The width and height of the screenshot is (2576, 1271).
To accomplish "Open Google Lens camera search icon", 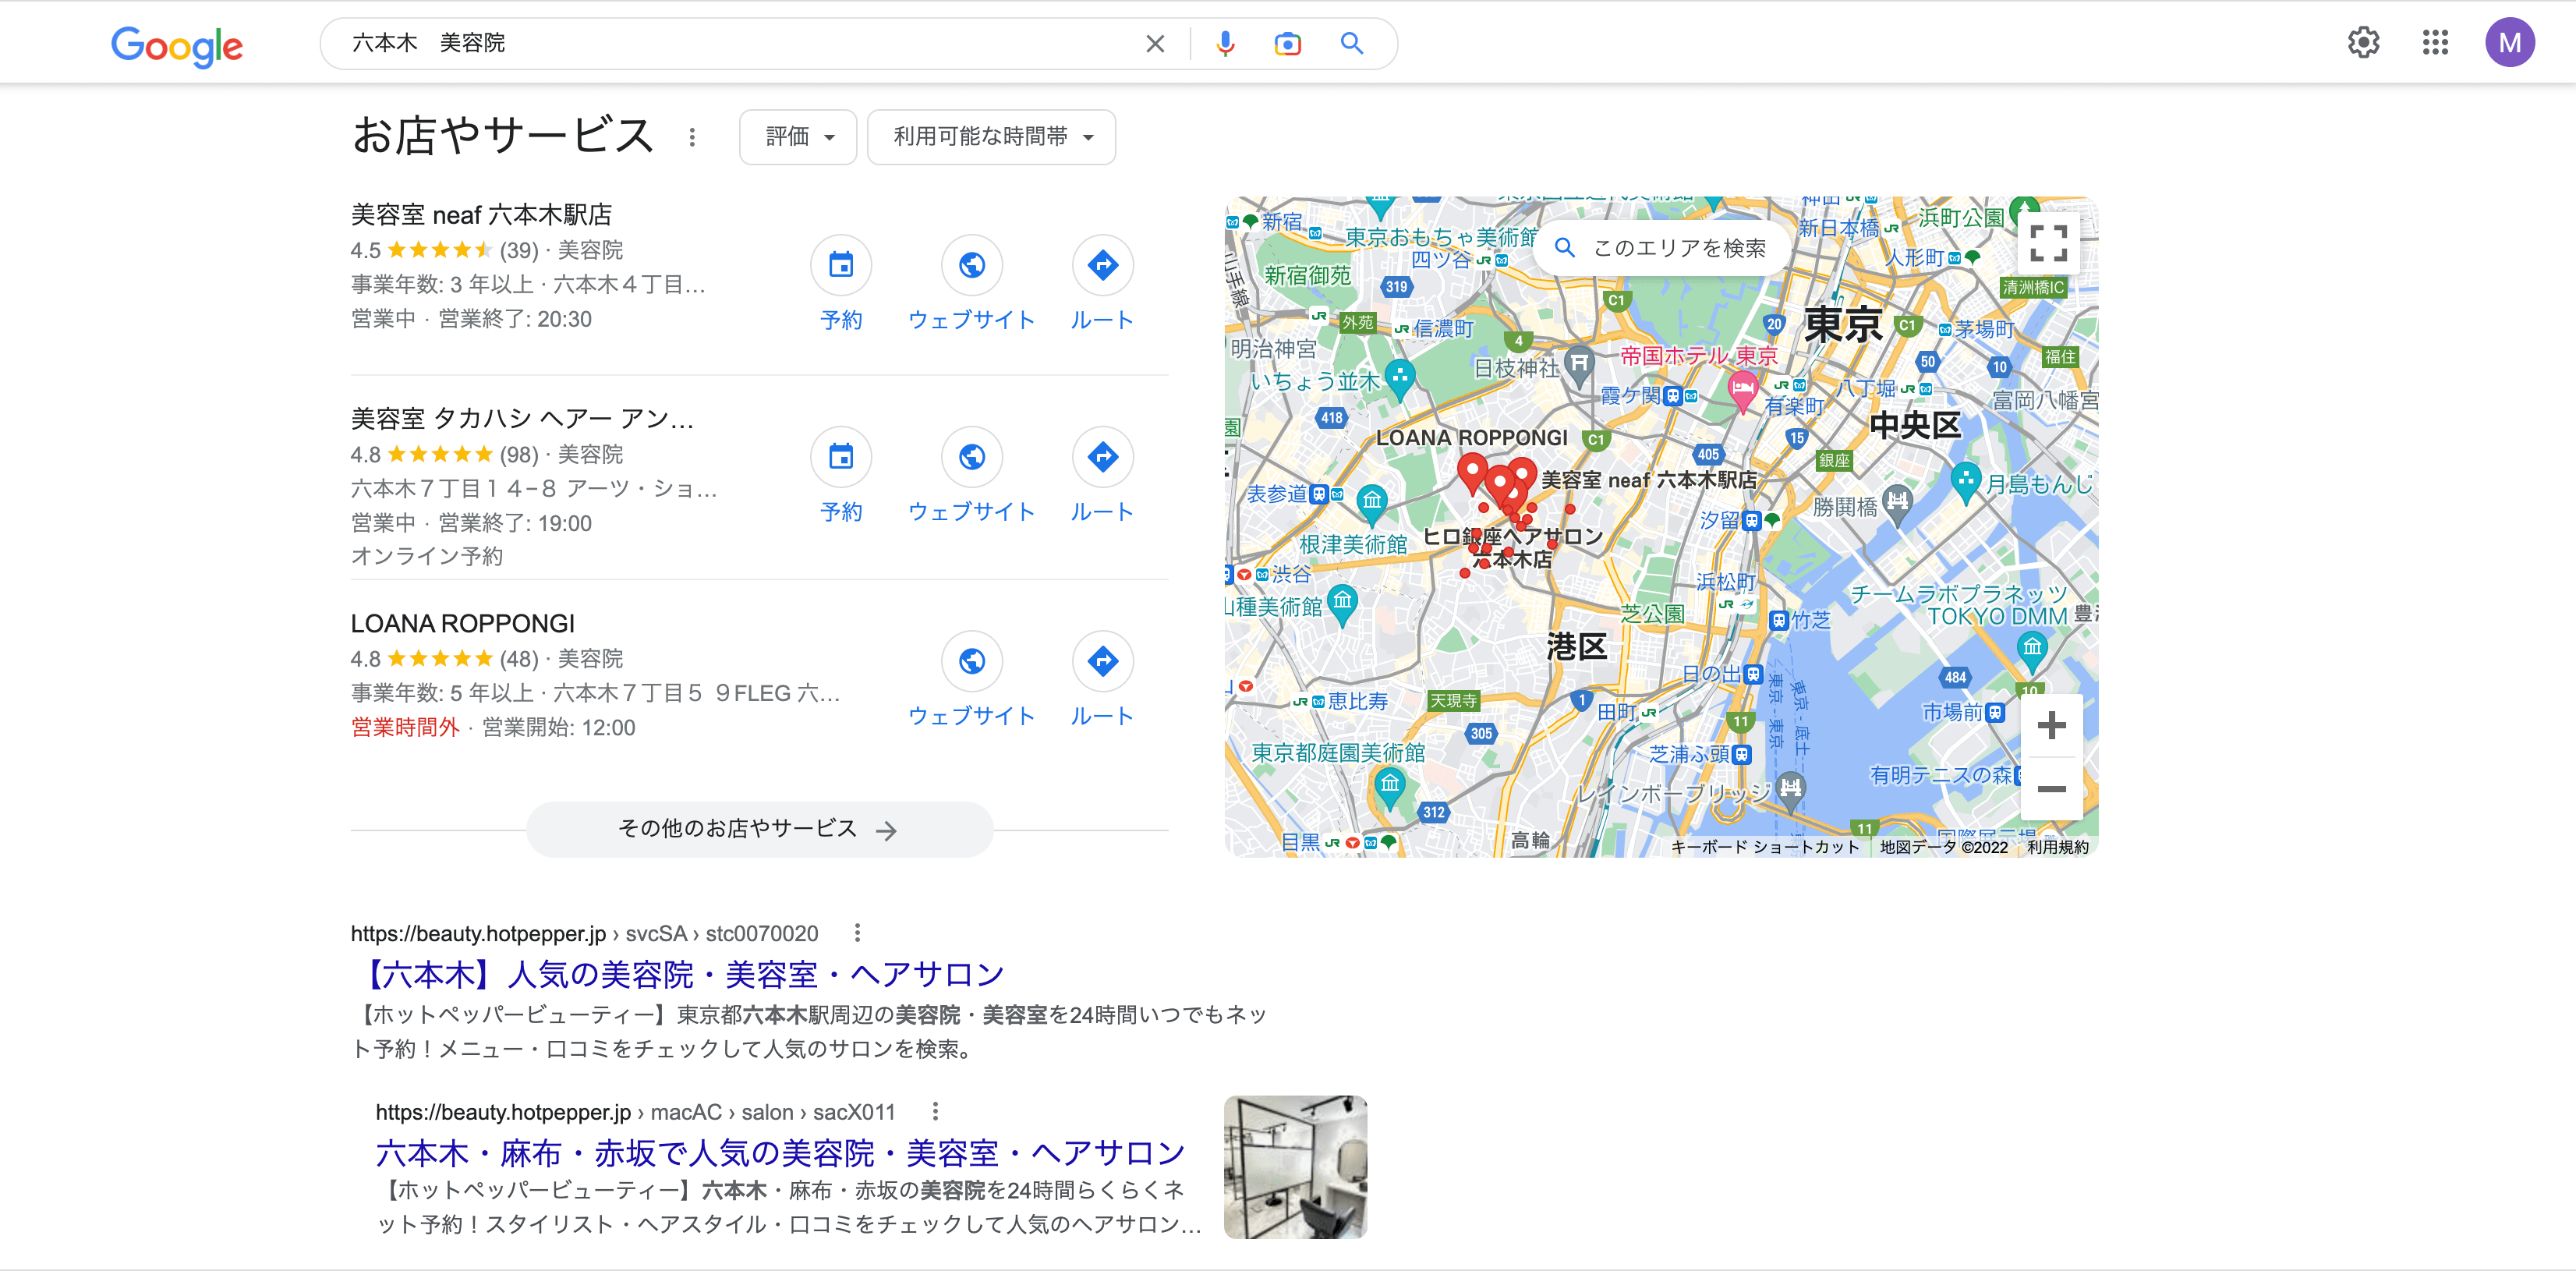I will click(1288, 44).
